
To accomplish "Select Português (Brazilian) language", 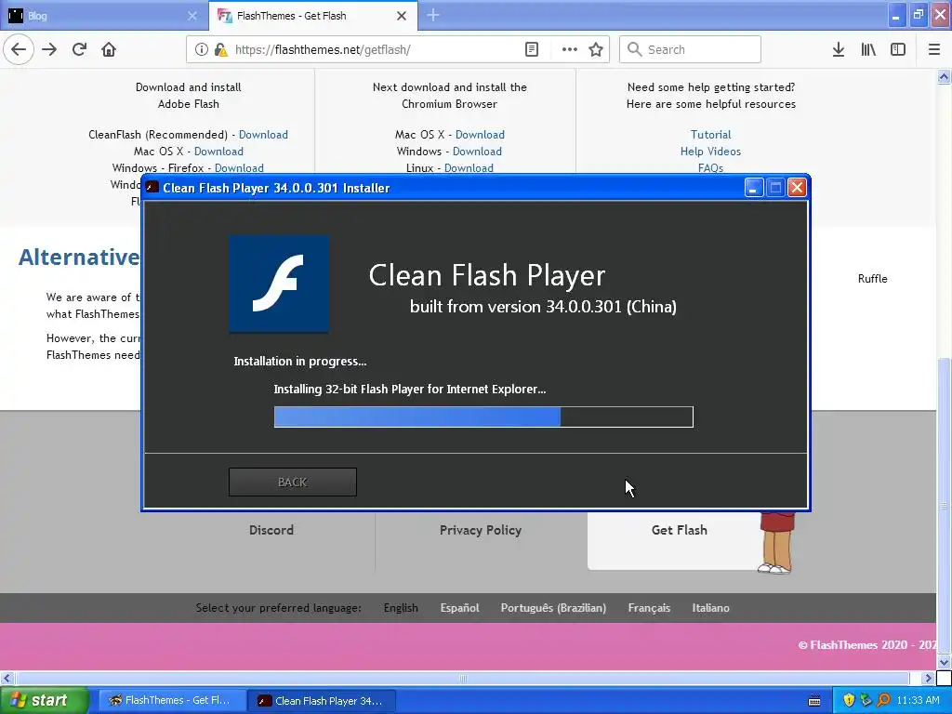I will click(x=553, y=608).
